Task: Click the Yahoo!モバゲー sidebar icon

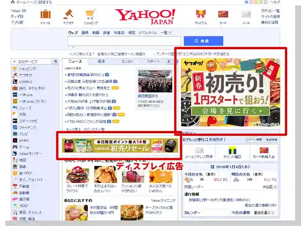Action: click(15, 153)
